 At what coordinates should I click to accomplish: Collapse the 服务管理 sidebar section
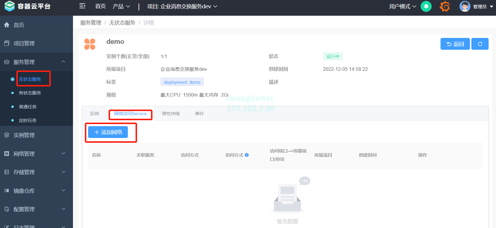click(63, 62)
